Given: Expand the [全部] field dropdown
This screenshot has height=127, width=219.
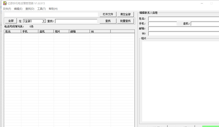Looking at the screenshot, I should (x=44, y=21).
